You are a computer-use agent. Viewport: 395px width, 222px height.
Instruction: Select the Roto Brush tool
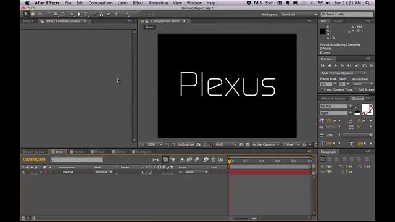117,14
